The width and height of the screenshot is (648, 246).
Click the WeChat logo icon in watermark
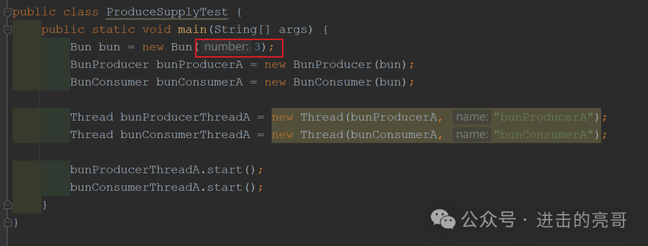click(x=445, y=220)
